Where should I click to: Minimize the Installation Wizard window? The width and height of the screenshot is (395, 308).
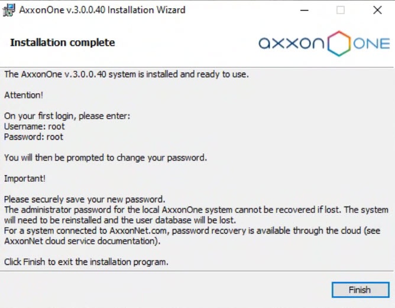coord(304,10)
